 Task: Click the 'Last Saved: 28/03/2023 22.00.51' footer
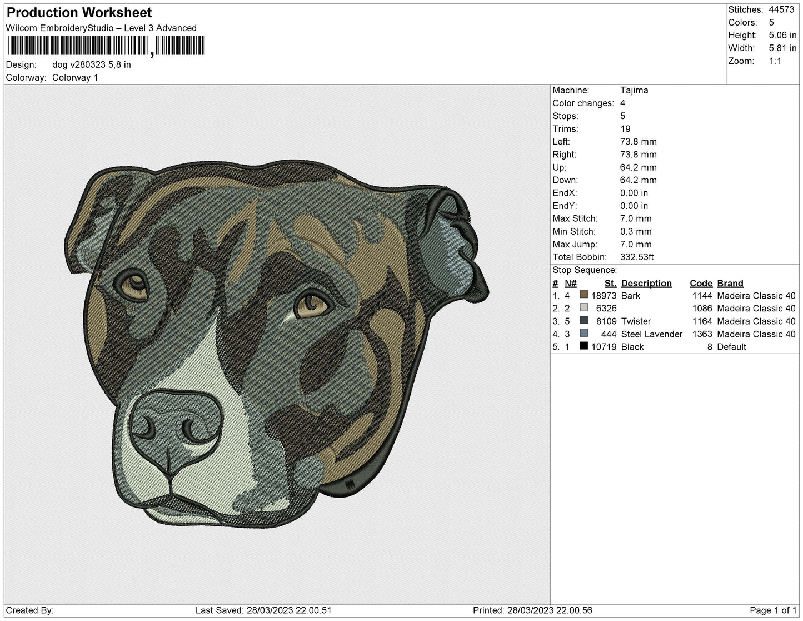tap(263, 610)
